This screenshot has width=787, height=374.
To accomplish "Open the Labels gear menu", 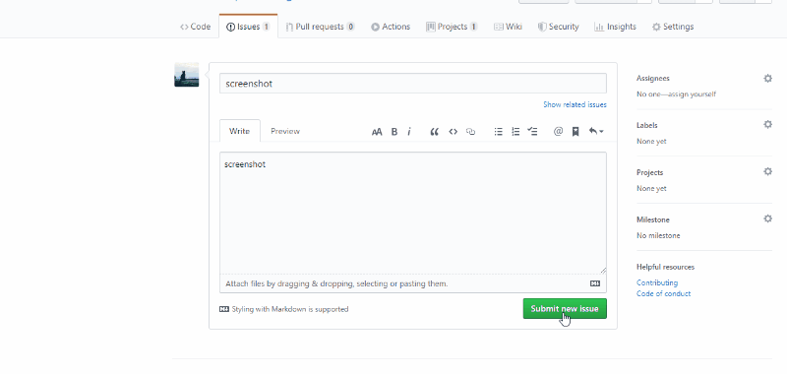I will (x=767, y=124).
